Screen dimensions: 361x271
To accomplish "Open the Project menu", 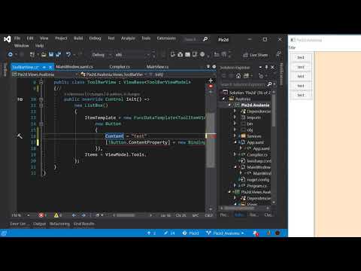I will pyautogui.click(x=61, y=38).
